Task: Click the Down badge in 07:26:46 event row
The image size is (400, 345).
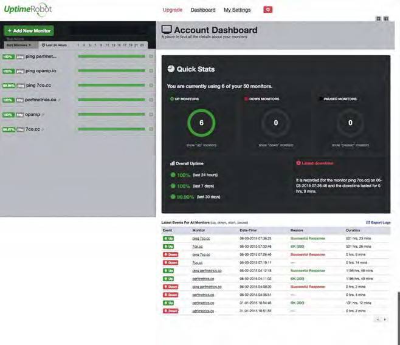Action: [170, 254]
